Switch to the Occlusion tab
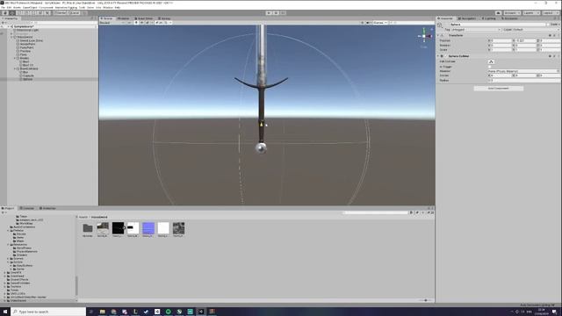 point(509,18)
